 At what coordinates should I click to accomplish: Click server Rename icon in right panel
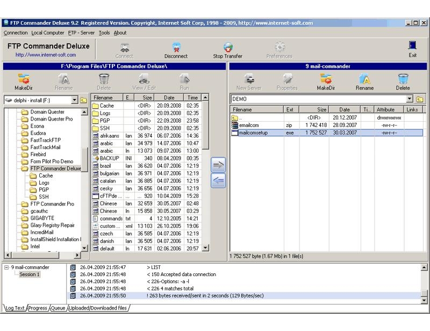point(364,79)
